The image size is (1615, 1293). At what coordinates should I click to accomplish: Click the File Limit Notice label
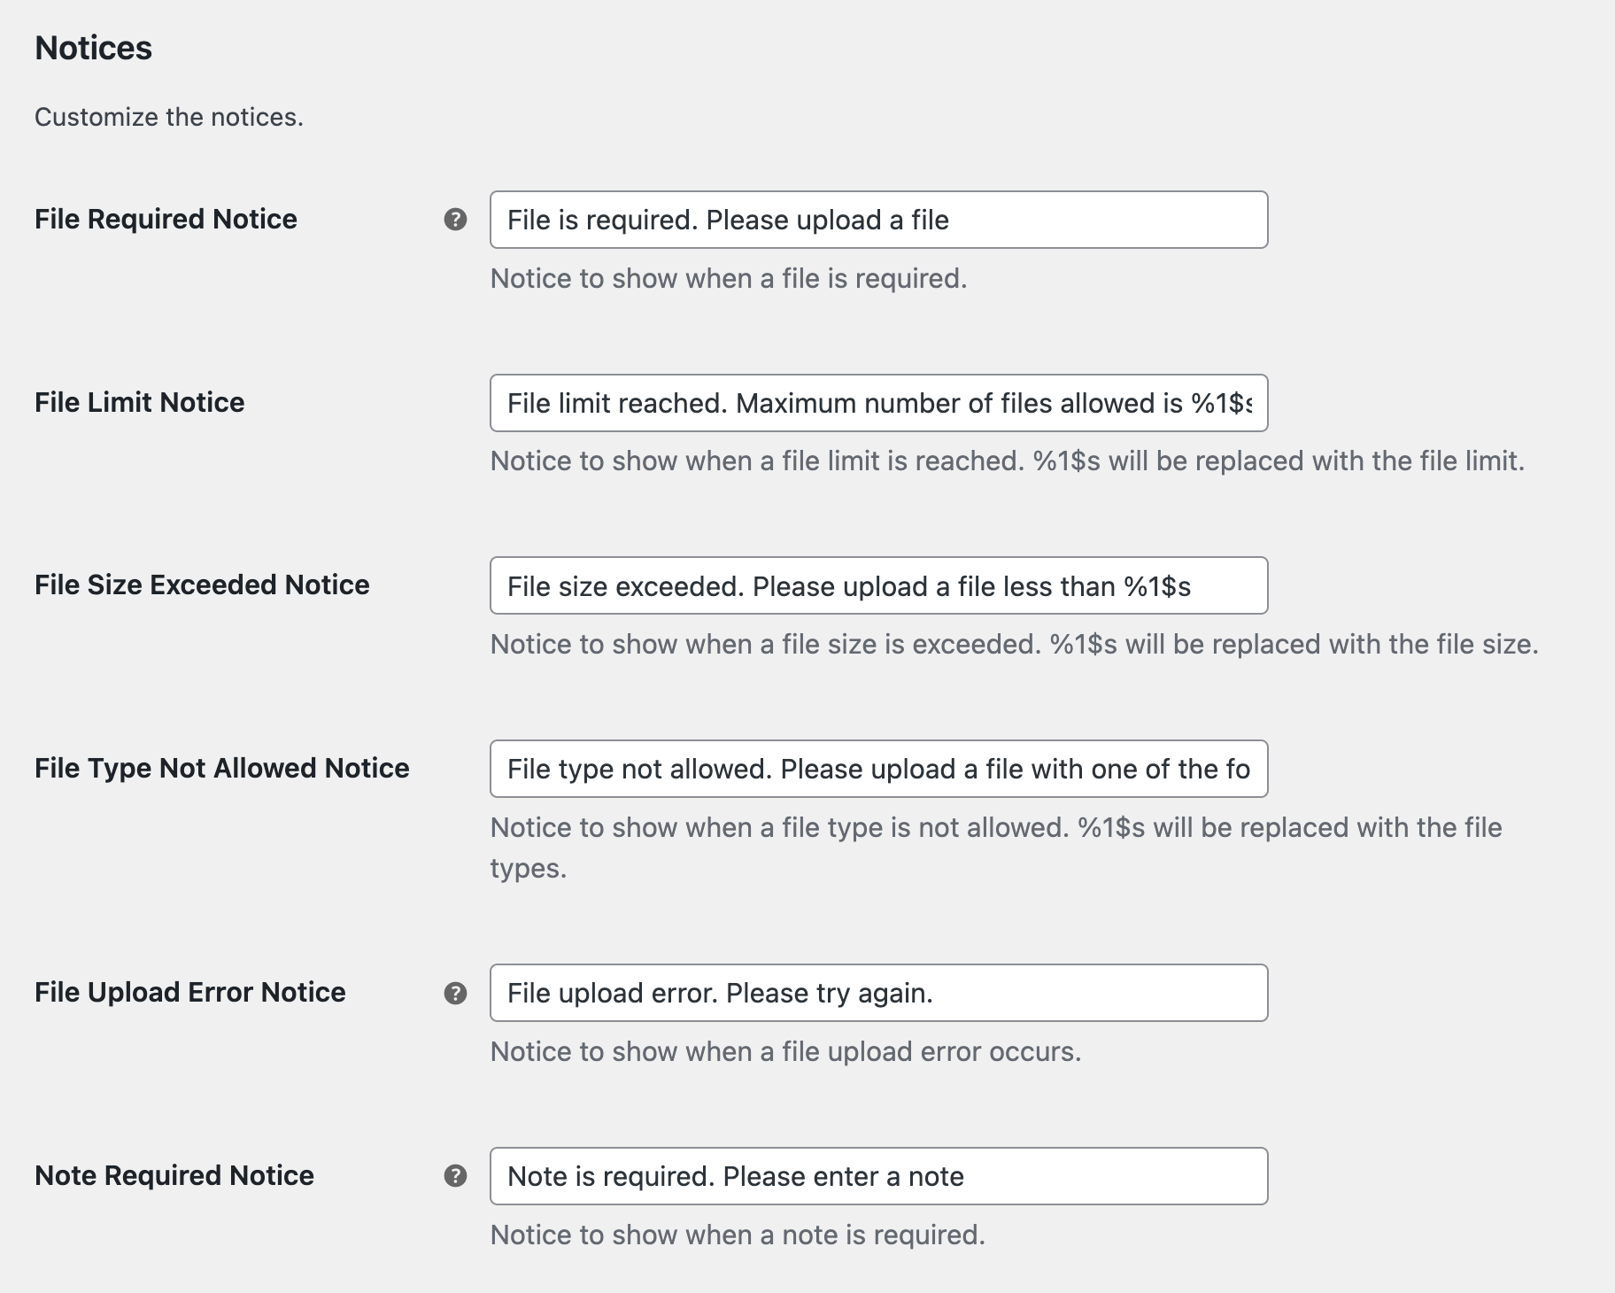(x=138, y=402)
